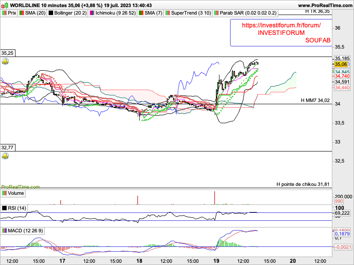Click the RSI (14) black icon
The image size is (354, 265).
click(x=4, y=208)
